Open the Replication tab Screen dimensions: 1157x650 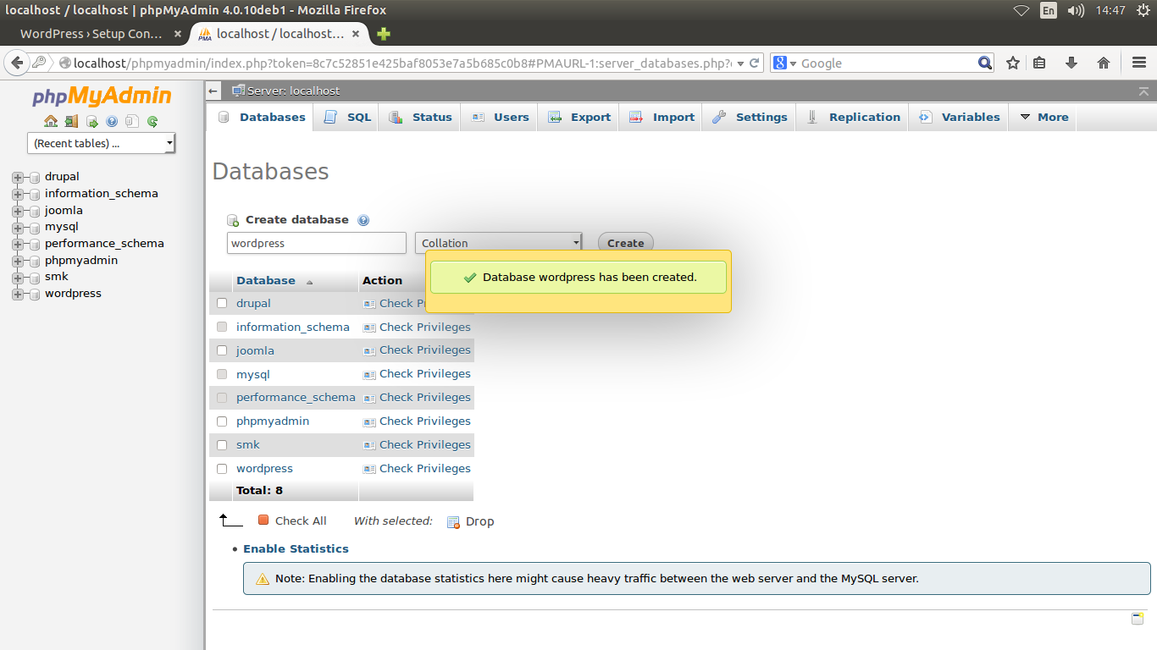coord(853,117)
